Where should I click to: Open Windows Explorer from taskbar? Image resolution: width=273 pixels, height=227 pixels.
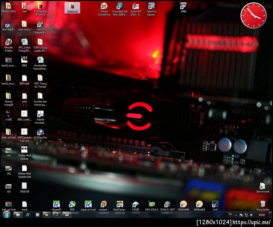[x=18, y=215]
